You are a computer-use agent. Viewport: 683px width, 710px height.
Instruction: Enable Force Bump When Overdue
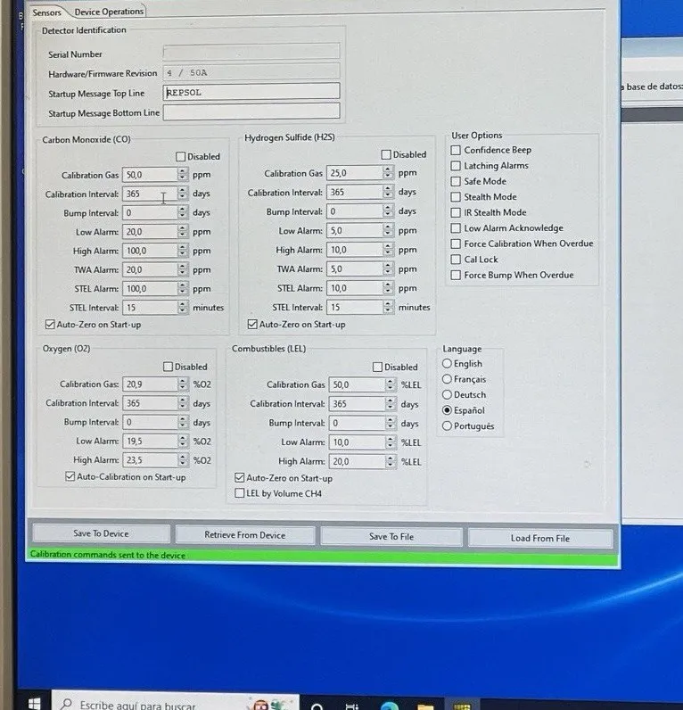coord(456,275)
